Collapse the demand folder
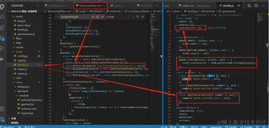This screenshot has width=269, height=128. (22, 91)
